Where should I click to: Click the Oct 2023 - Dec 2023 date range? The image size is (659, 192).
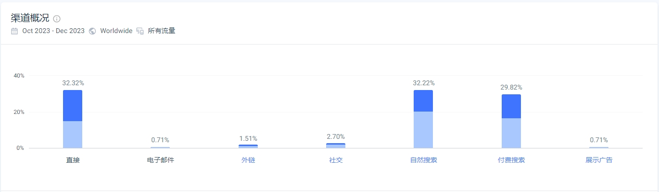(x=53, y=31)
